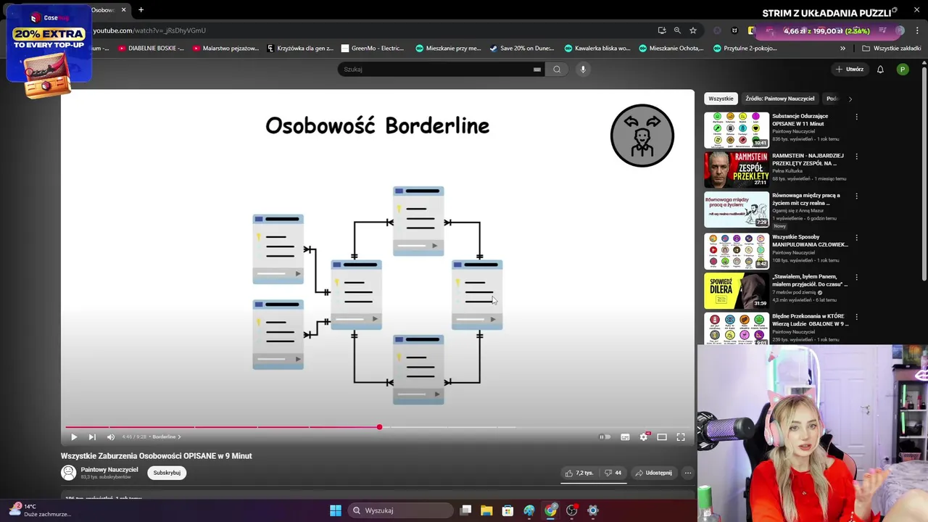This screenshot has height=522, width=928.
Task: Click the Paintowy Nauczyciel channel avatar
Action: 68,473
